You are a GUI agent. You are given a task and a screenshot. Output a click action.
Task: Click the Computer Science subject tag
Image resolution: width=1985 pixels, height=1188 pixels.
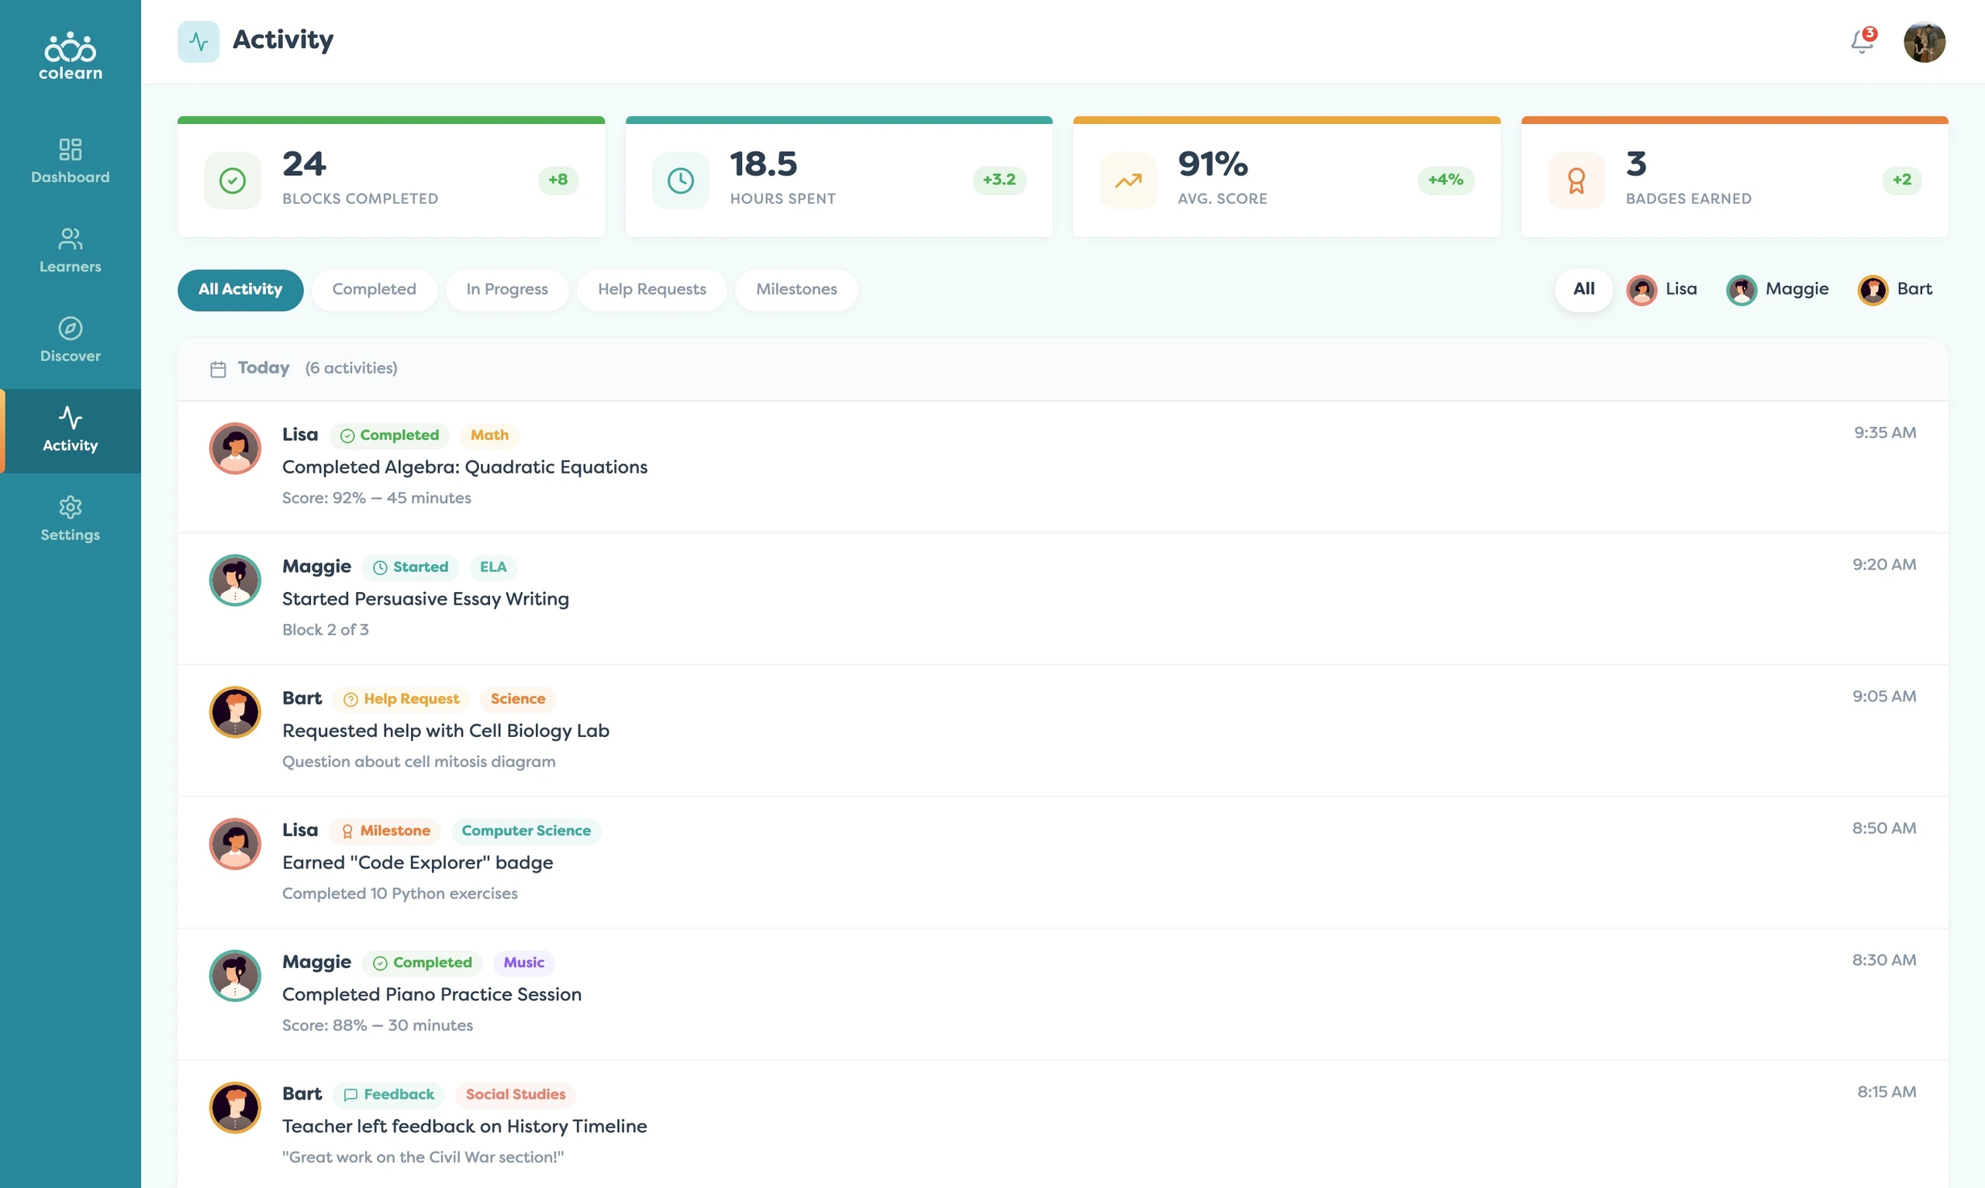[526, 831]
